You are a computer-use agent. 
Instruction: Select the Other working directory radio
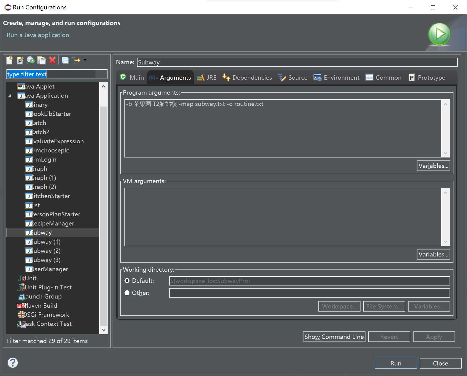click(127, 293)
